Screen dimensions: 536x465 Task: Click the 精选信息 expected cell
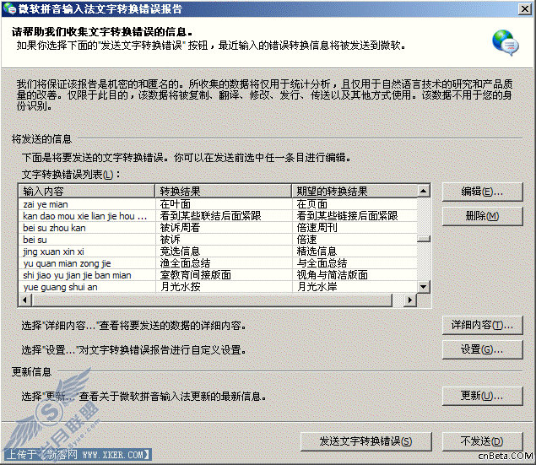355,251
